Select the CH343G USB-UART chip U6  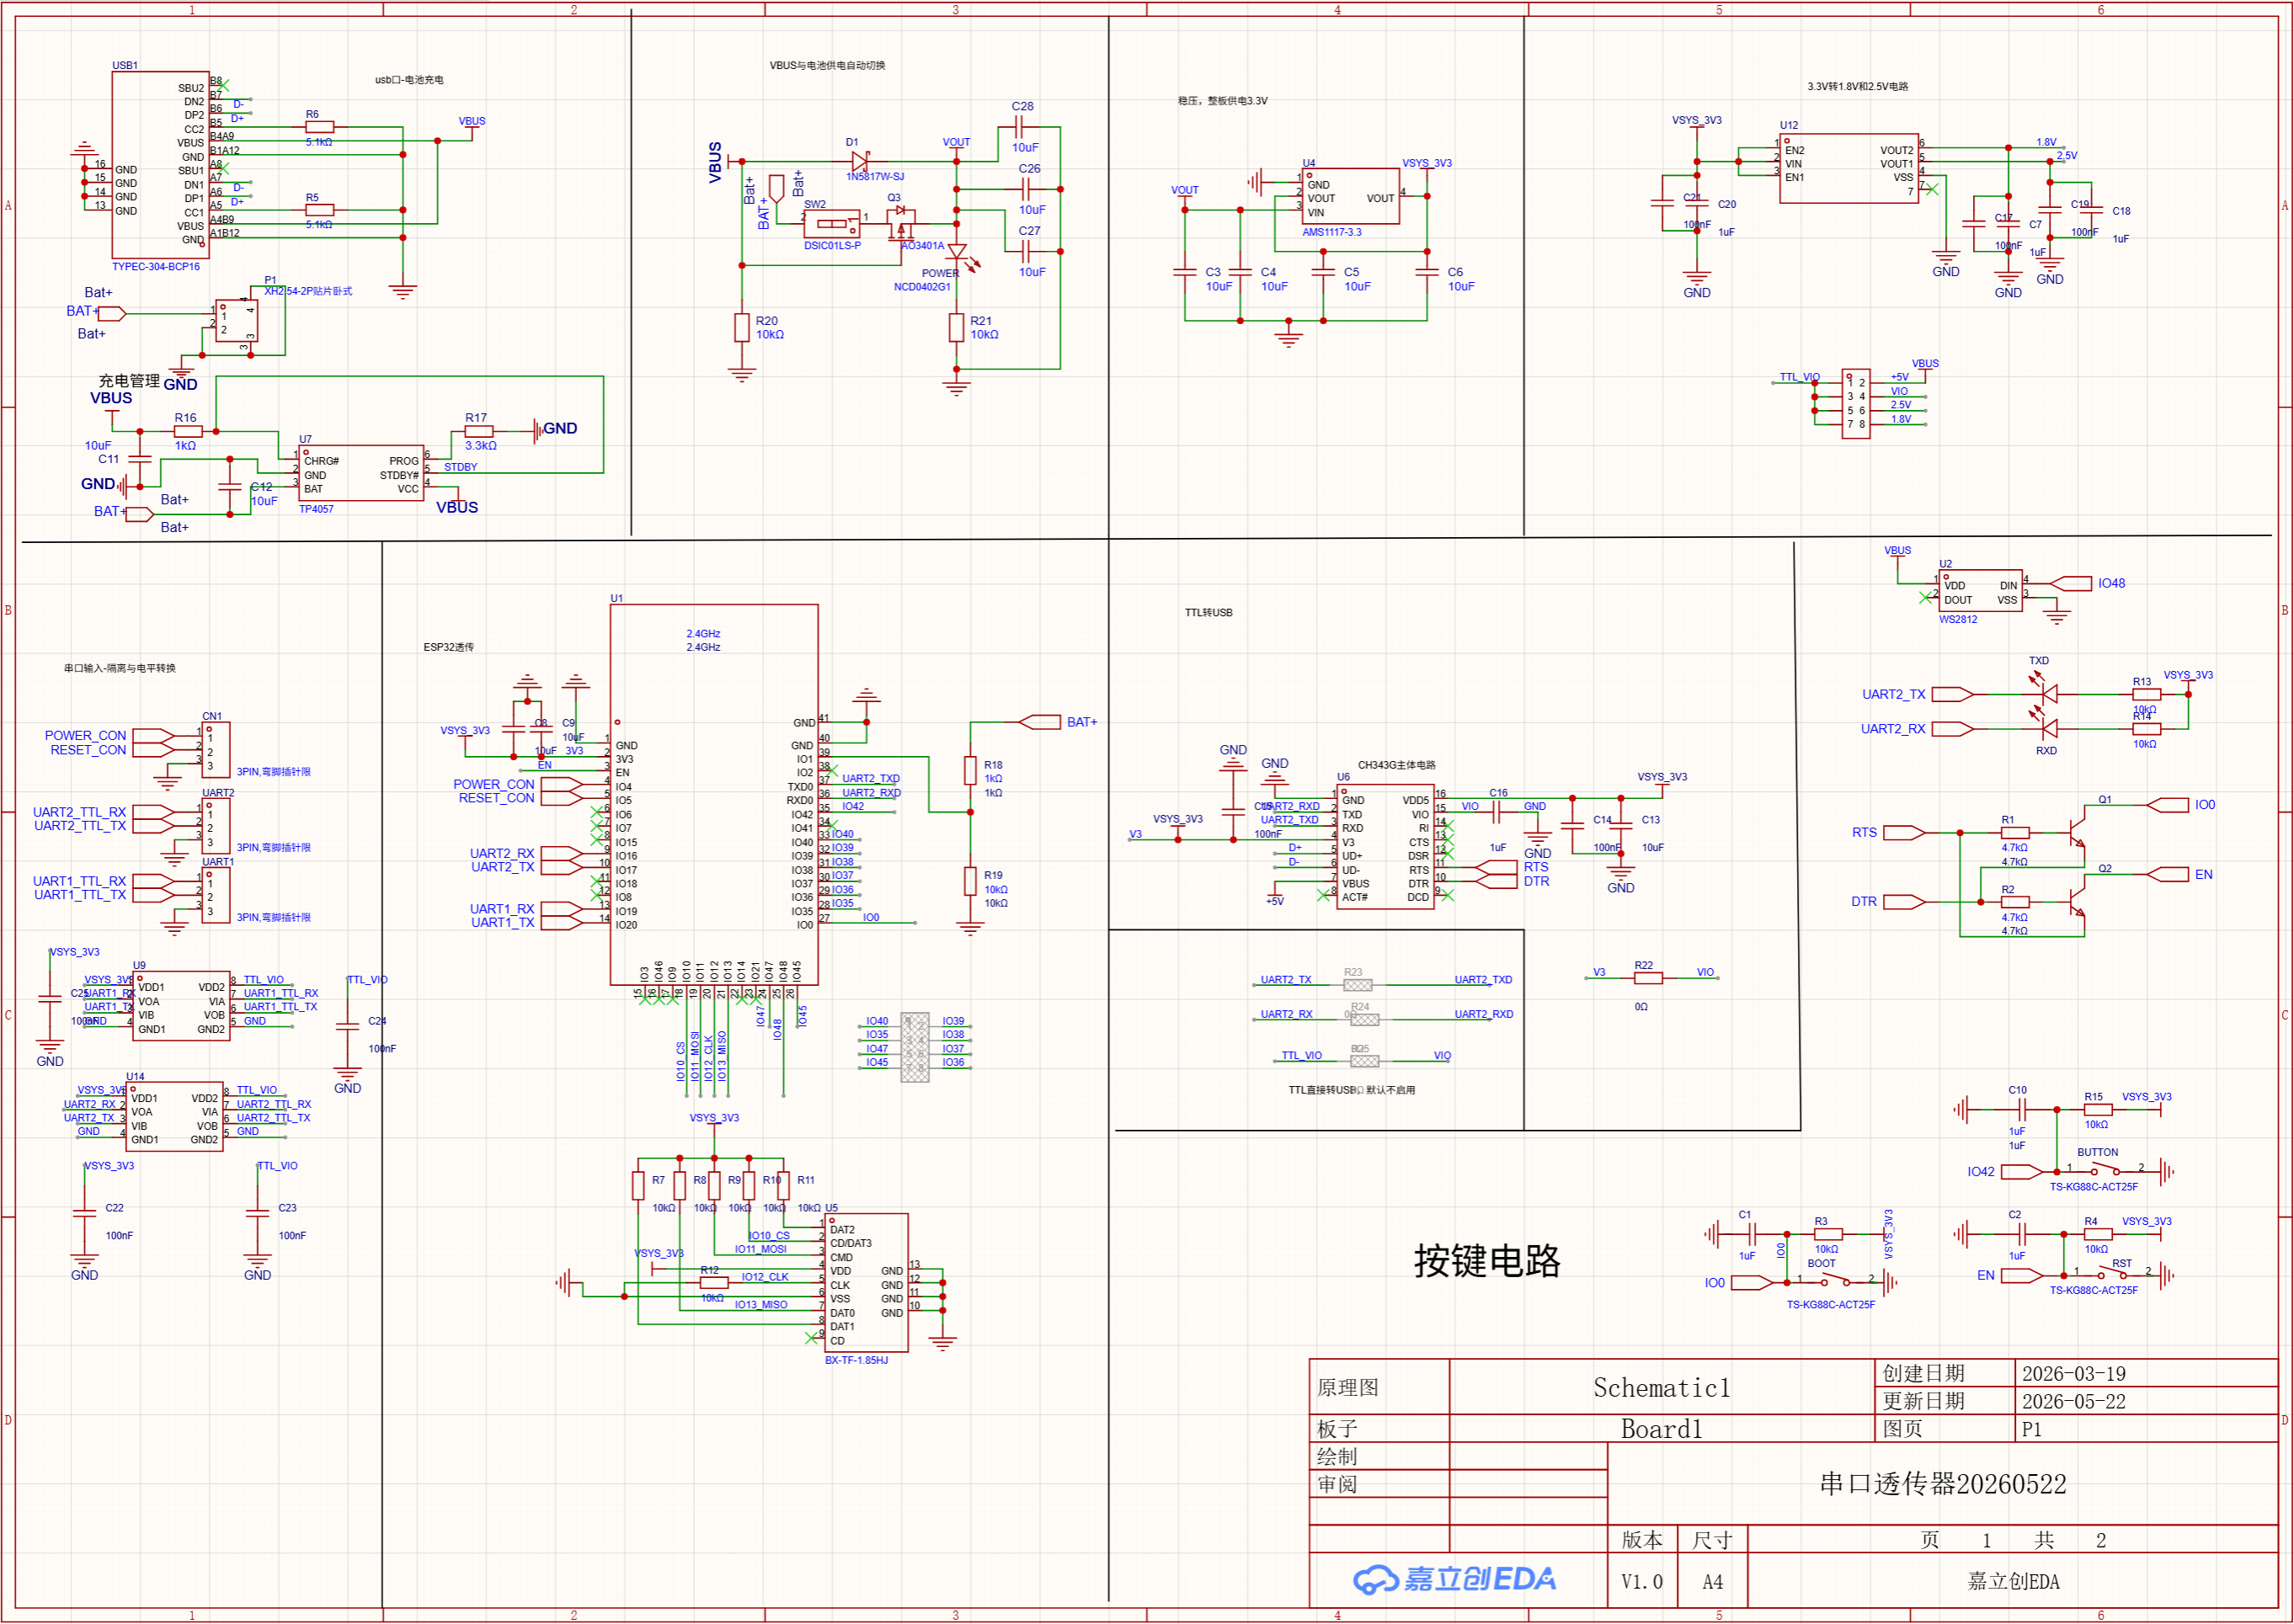[1385, 847]
